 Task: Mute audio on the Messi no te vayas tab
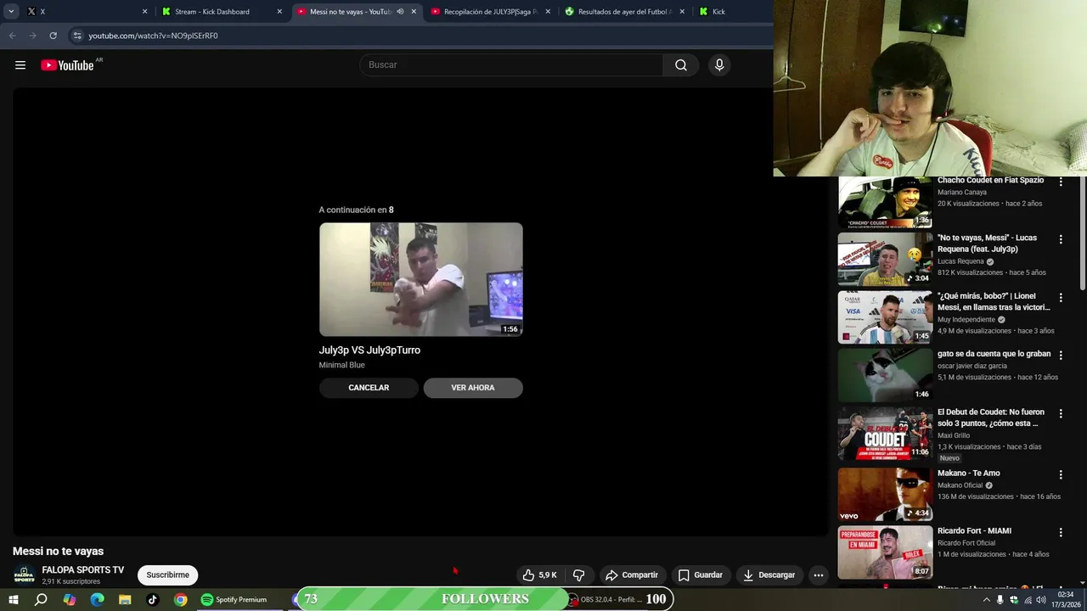click(400, 12)
